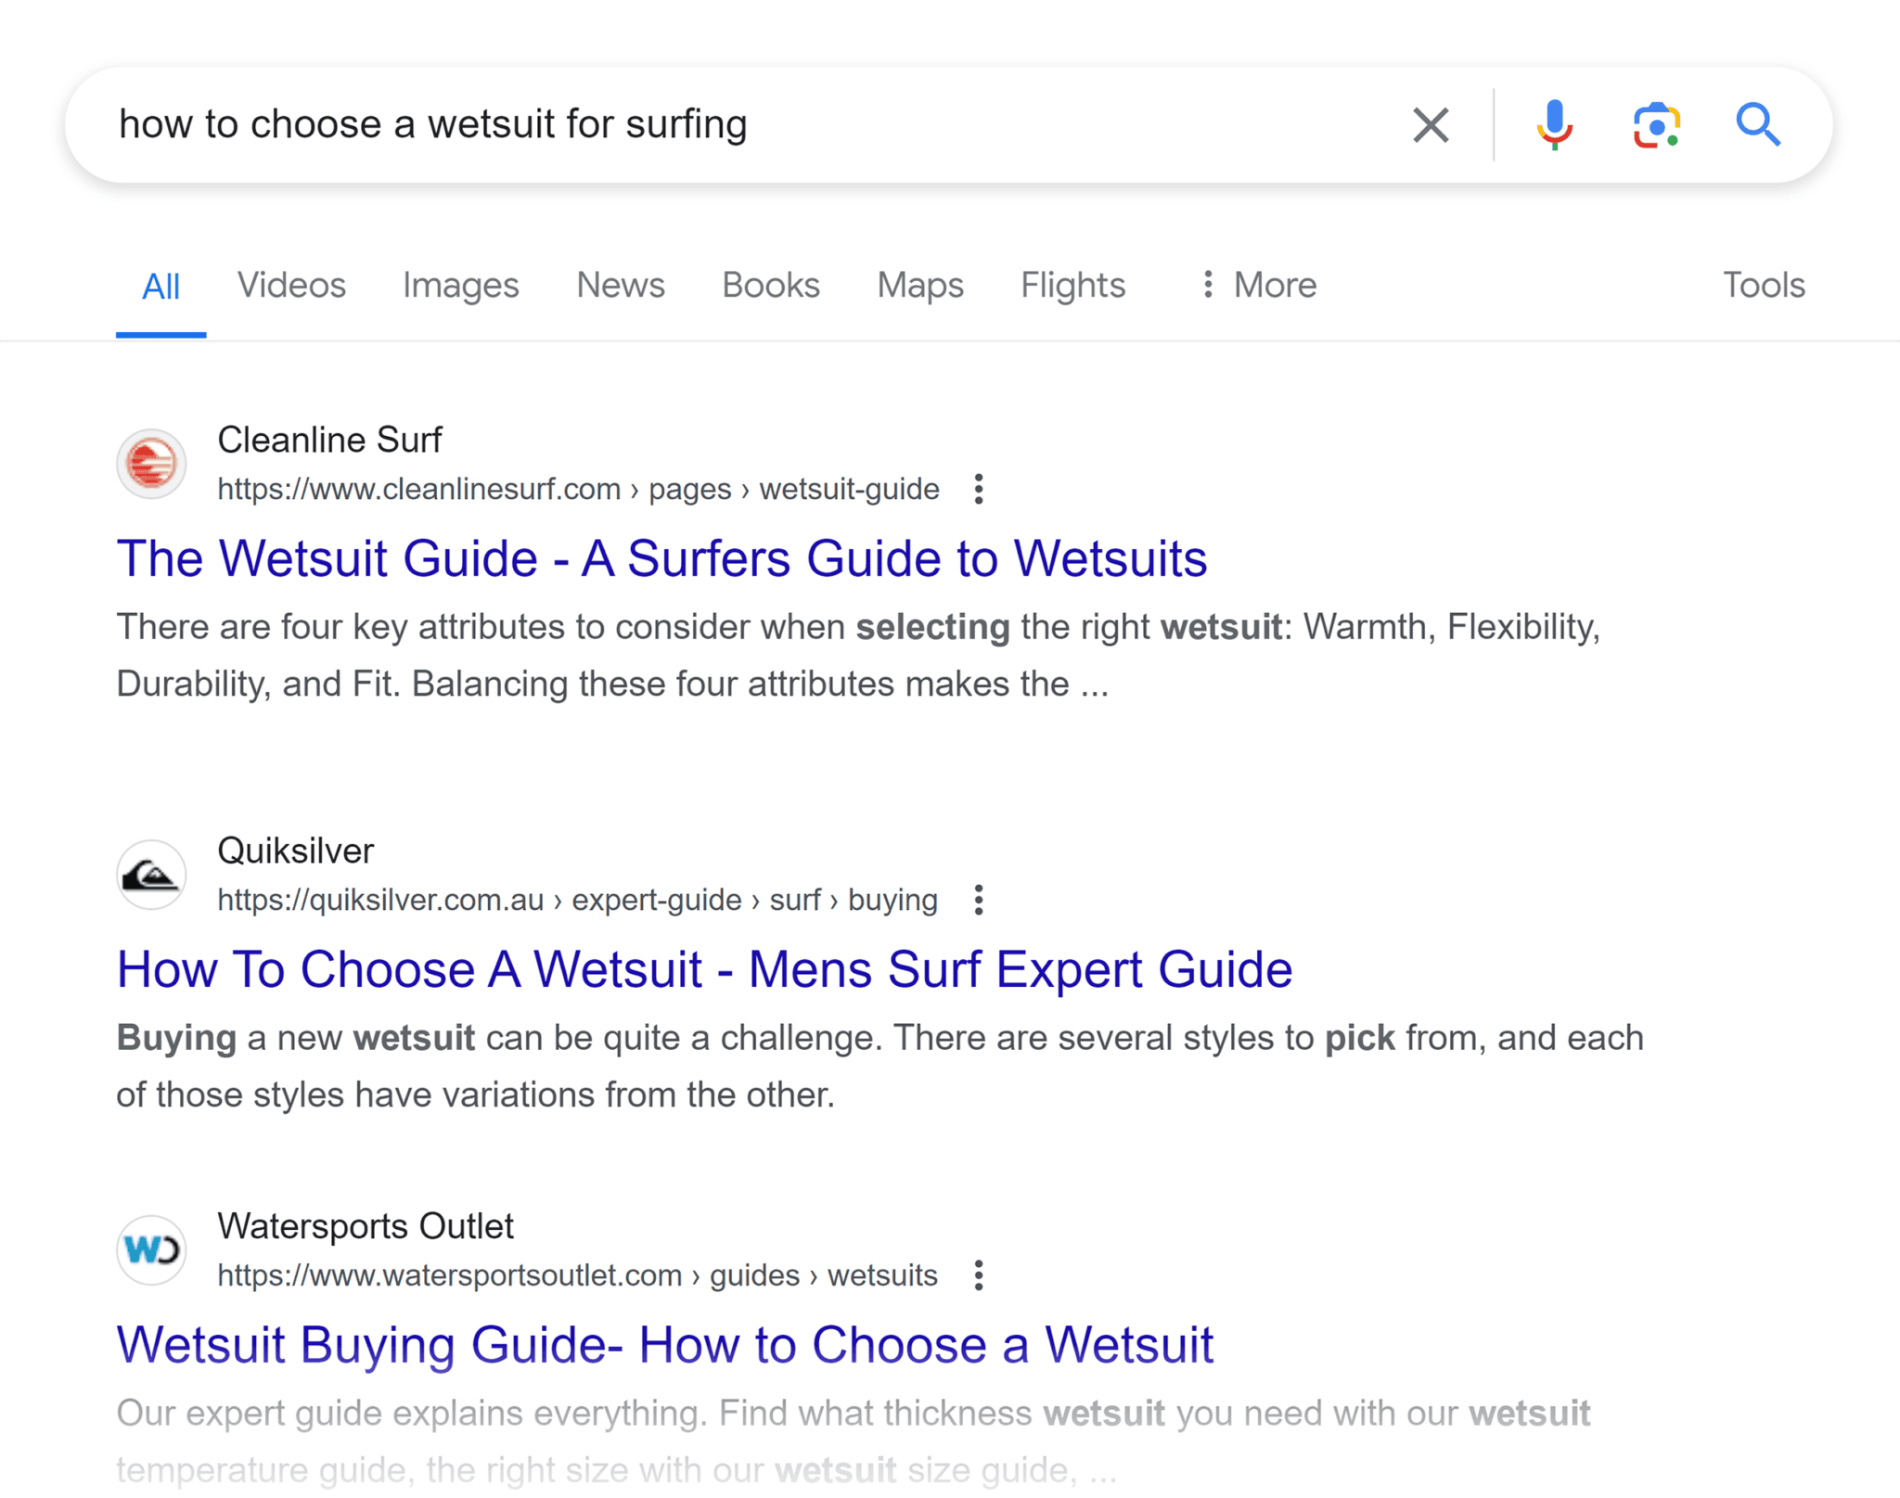Image resolution: width=1900 pixels, height=1498 pixels.
Task: Select the All results filter
Action: pyautogui.click(x=160, y=285)
